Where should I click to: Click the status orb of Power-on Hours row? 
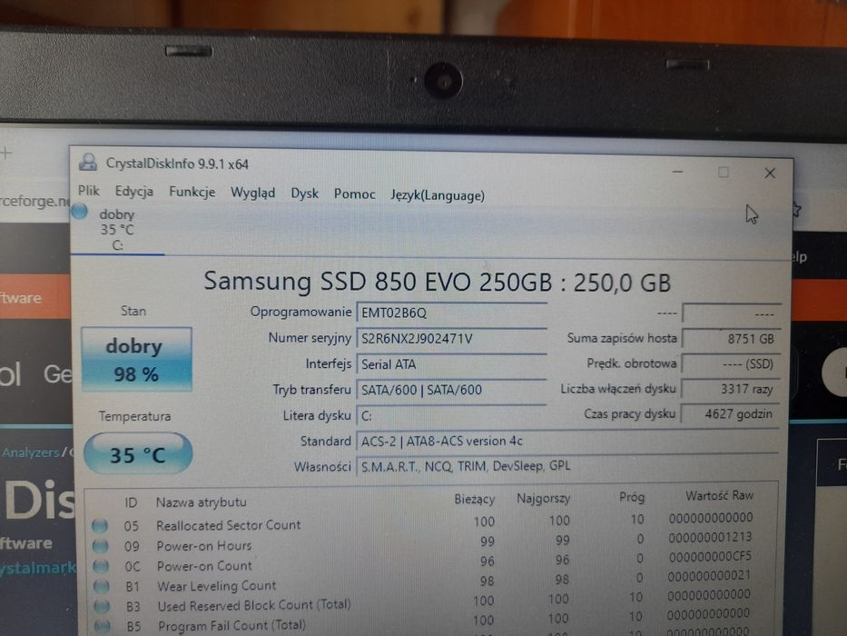coord(101,546)
